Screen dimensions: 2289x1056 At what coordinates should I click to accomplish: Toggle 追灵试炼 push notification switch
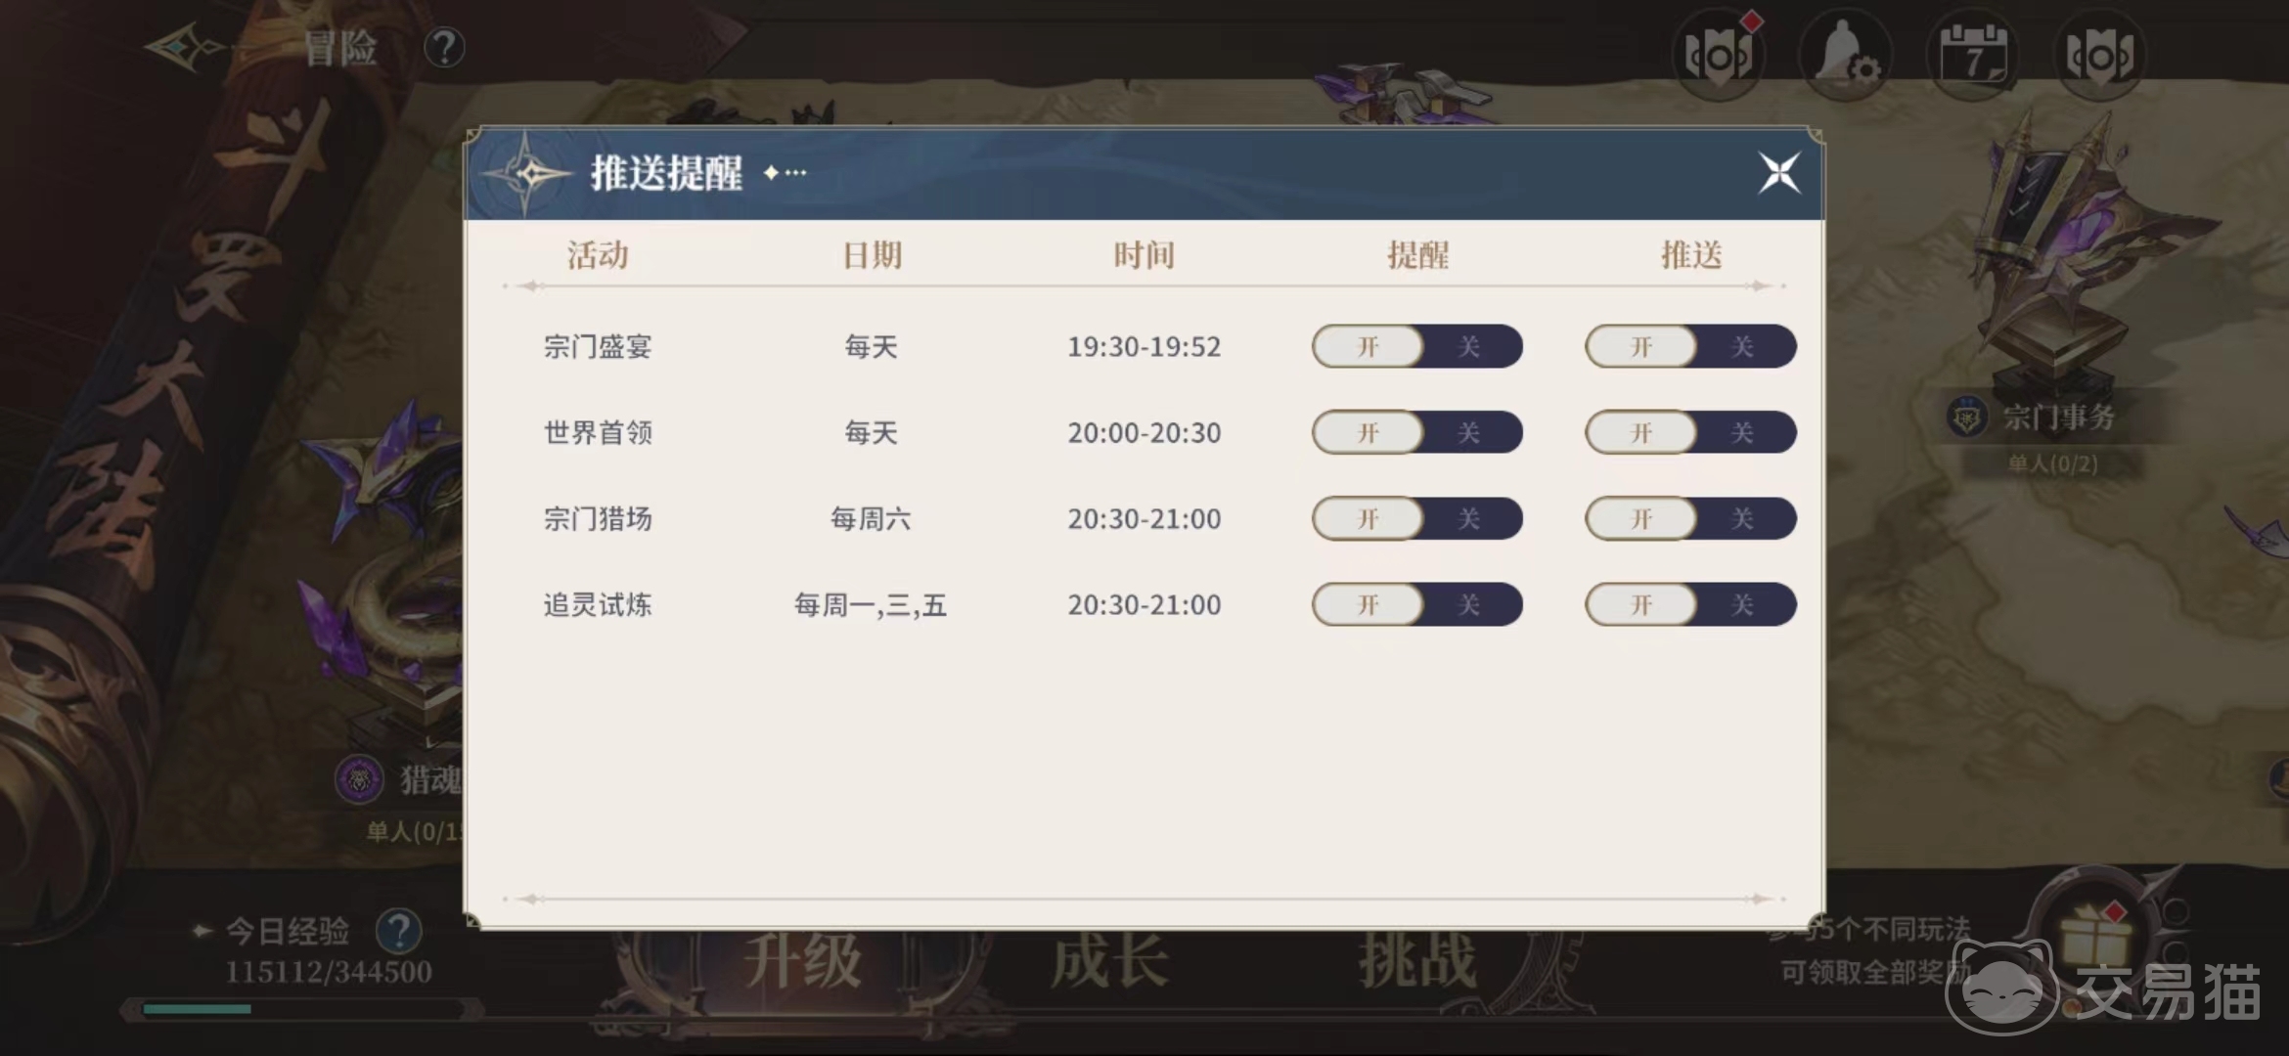[x=1689, y=605]
